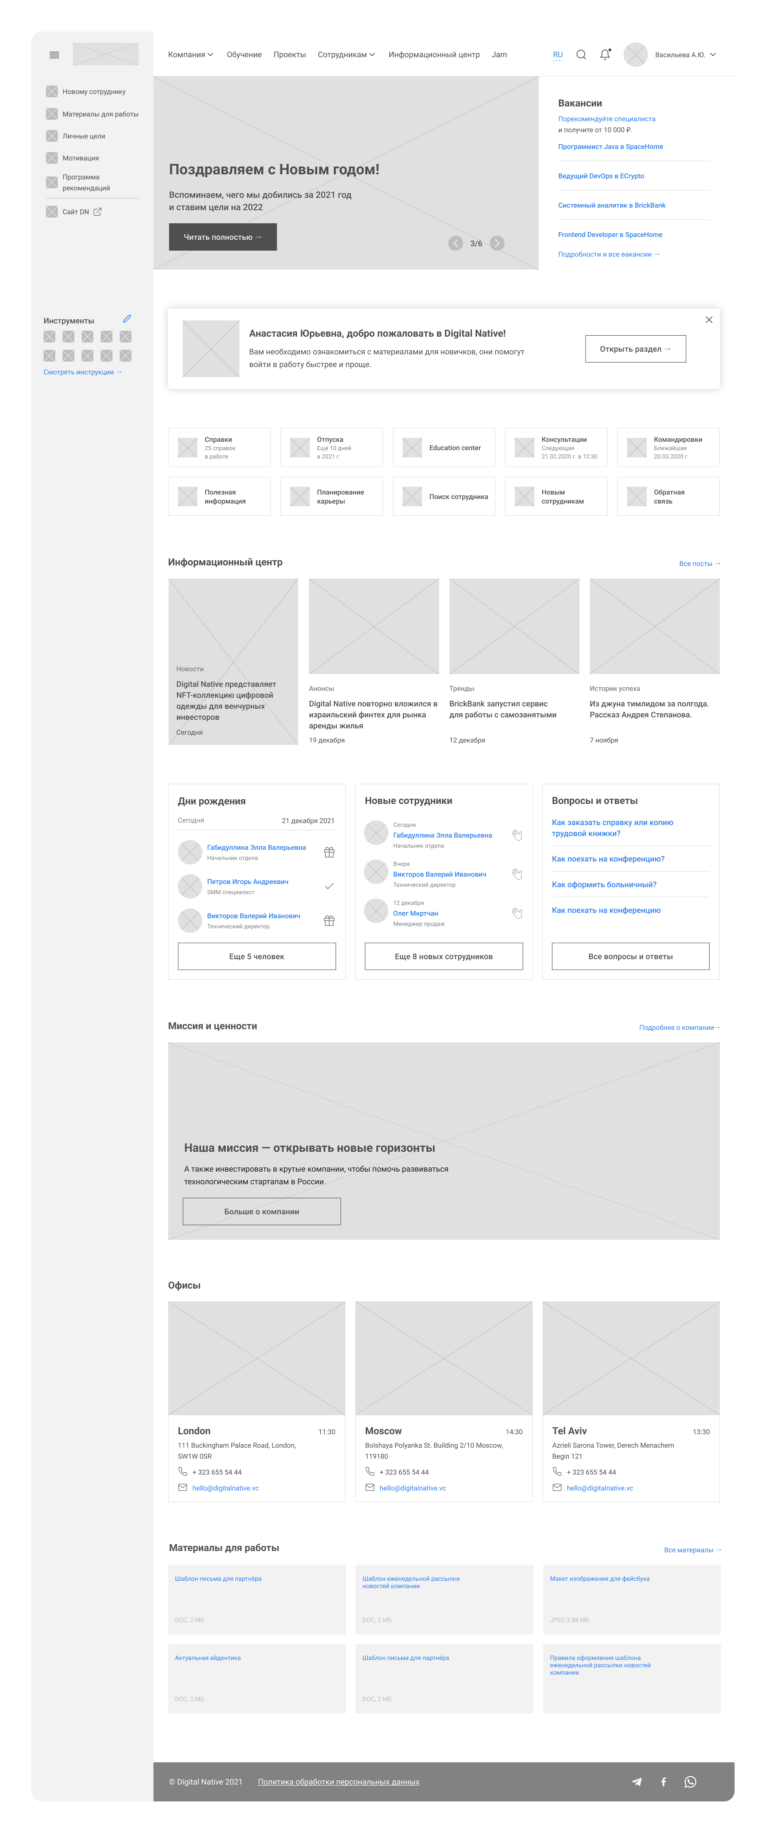Open the Проекты menu item

[x=289, y=55]
